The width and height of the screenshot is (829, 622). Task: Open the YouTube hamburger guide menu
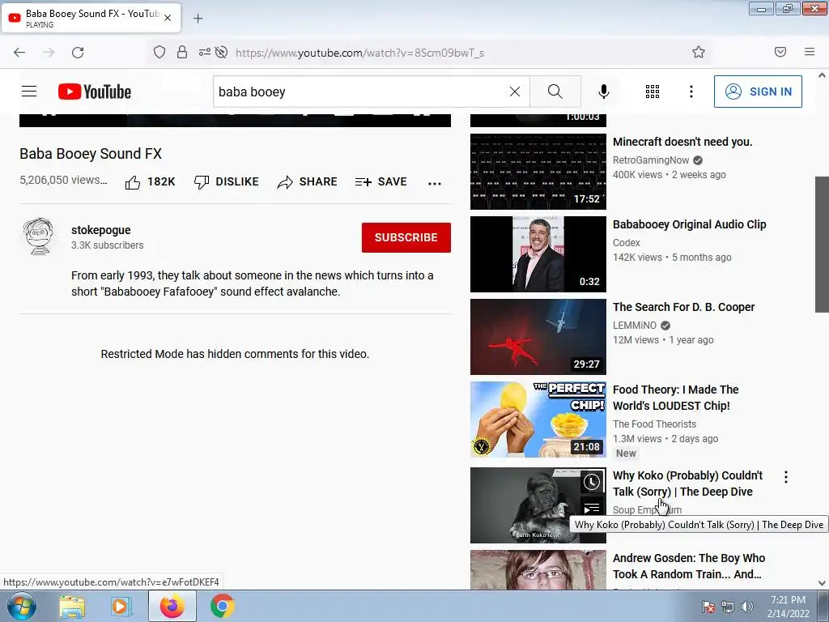point(29,92)
